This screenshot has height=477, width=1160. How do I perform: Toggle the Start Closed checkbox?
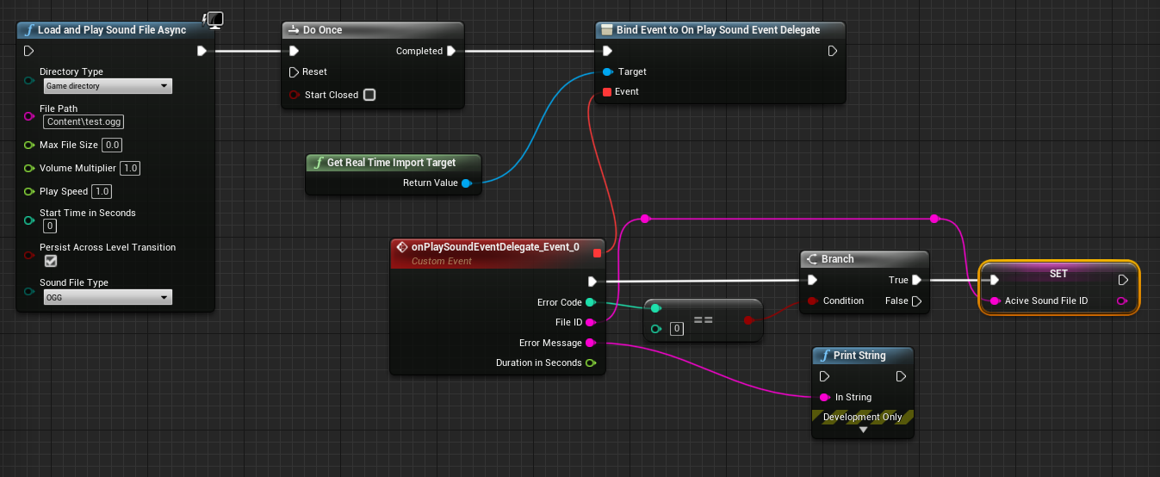pos(369,95)
